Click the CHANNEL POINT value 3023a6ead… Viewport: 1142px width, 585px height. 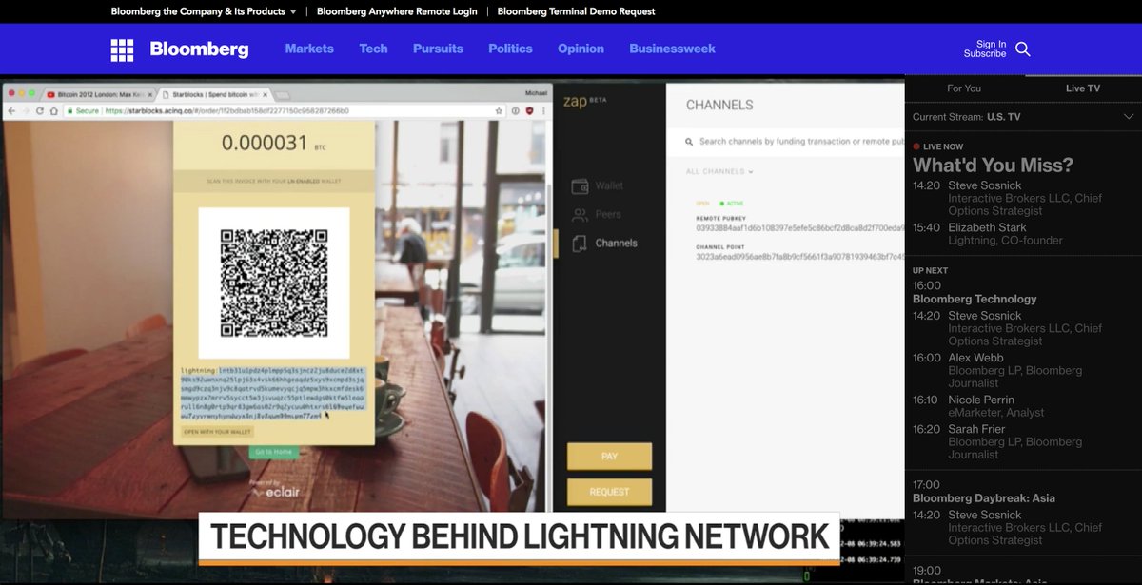click(x=799, y=257)
